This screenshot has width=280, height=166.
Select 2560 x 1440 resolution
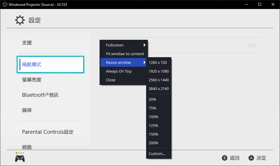coord(159,80)
